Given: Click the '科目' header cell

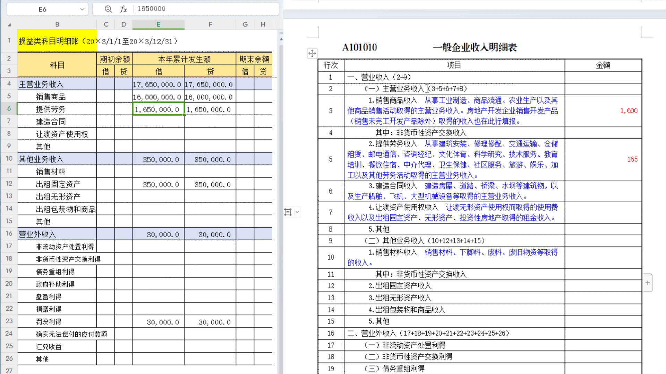Looking at the screenshot, I should [x=57, y=65].
